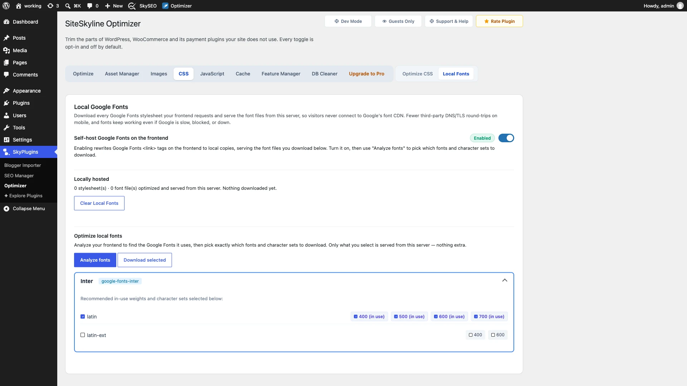Check the latin-ext character set checkbox

[83, 335]
